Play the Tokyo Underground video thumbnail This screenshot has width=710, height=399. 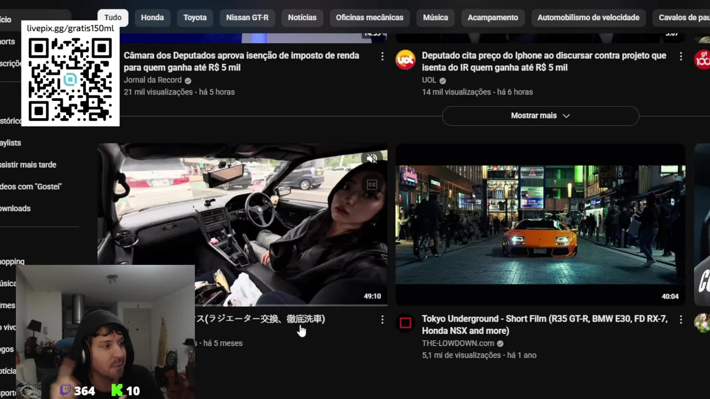pyautogui.click(x=540, y=224)
